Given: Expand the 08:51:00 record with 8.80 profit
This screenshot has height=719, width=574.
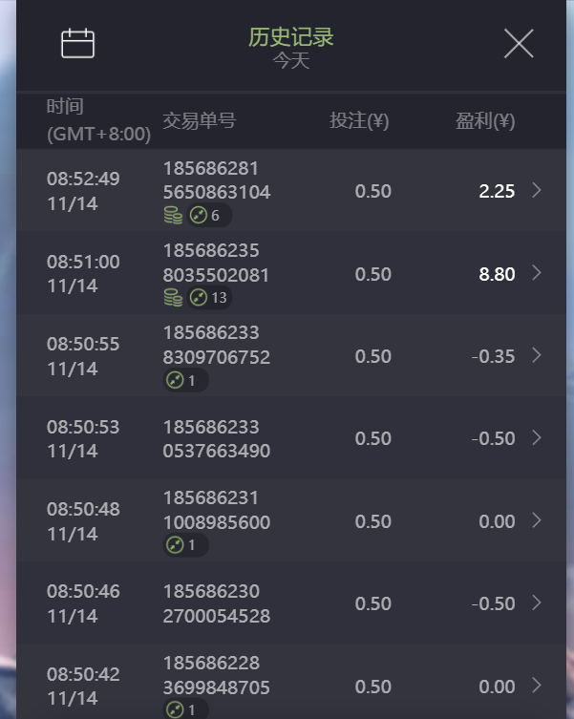Looking at the screenshot, I should click(537, 273).
